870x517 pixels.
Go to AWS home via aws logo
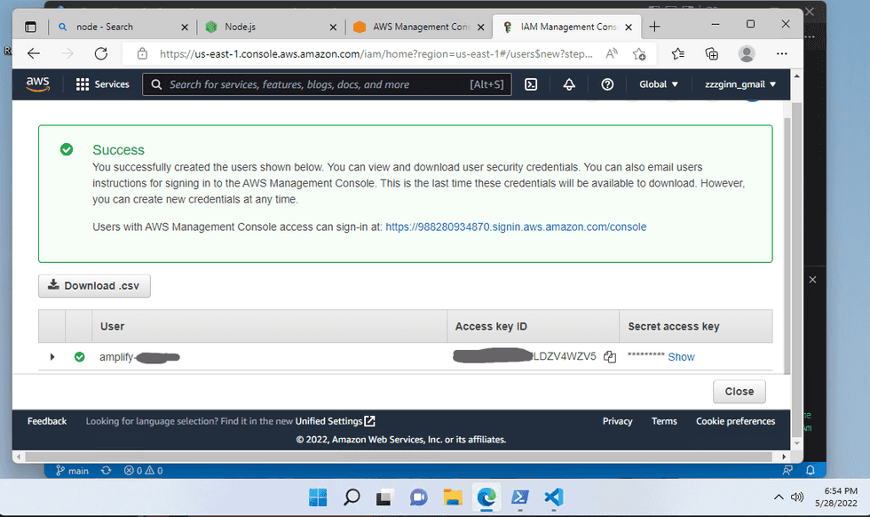pos(37,84)
